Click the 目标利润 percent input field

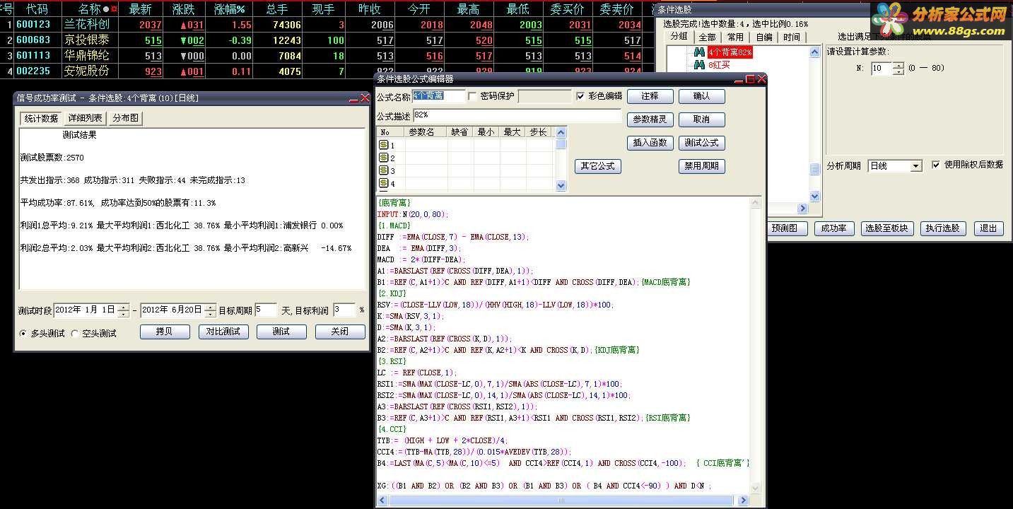click(x=344, y=310)
